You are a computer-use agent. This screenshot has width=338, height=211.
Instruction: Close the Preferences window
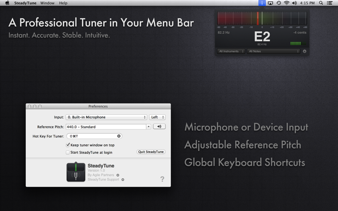(30, 106)
